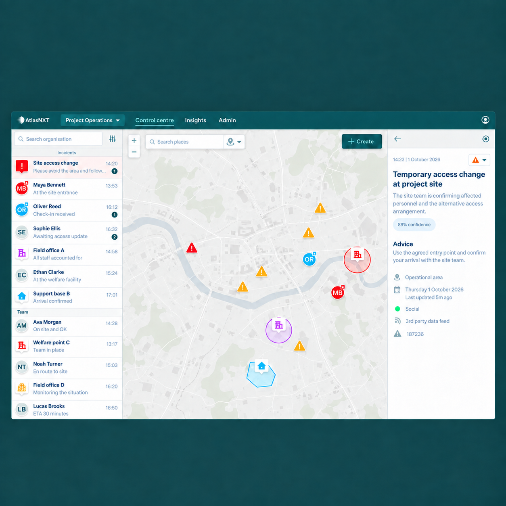Click the Thursday 1 October 2026 date
The image size is (506, 506).
(x=434, y=290)
